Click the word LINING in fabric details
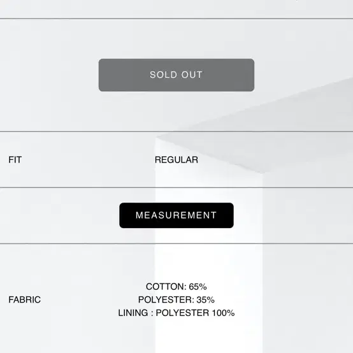353x353 pixels. 133,313
